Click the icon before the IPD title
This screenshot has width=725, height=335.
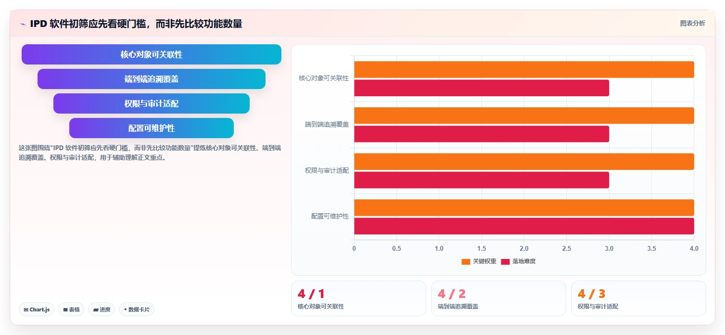pos(23,24)
